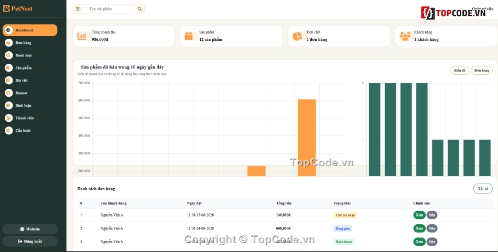Click the Hoàn thành status badge
Image resolution: width=498 pixels, height=252 pixels.
(344, 242)
